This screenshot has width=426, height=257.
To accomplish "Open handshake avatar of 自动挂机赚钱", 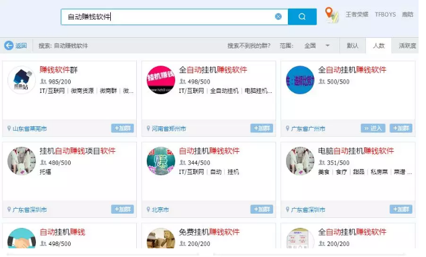I will pos(22,238).
